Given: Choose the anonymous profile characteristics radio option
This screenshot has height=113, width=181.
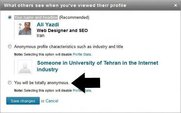Looking at the screenshot, I should coord(10,46).
